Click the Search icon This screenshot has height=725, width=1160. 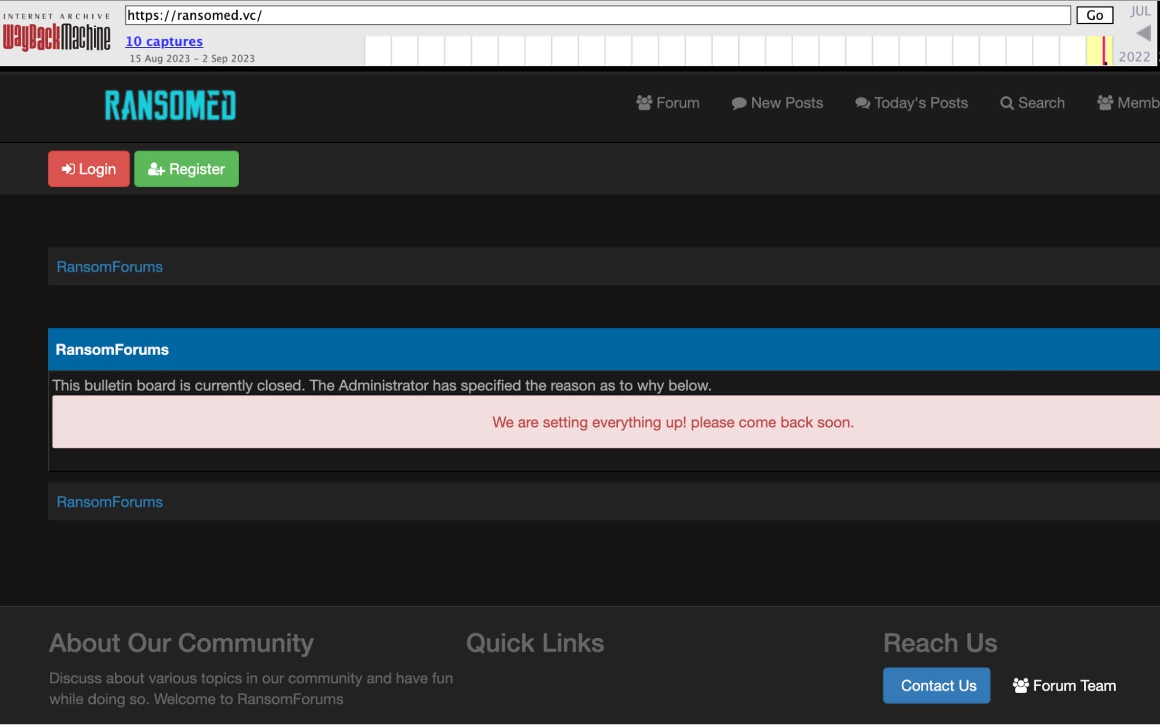pos(1006,102)
